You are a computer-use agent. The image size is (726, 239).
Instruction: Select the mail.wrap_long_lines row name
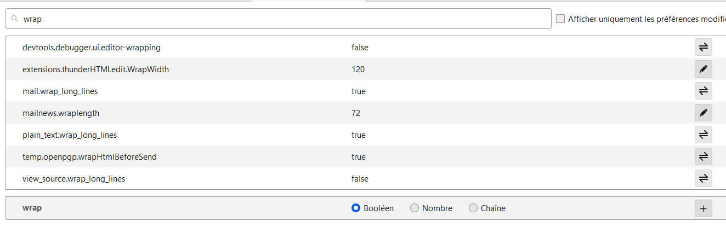pyautogui.click(x=60, y=91)
